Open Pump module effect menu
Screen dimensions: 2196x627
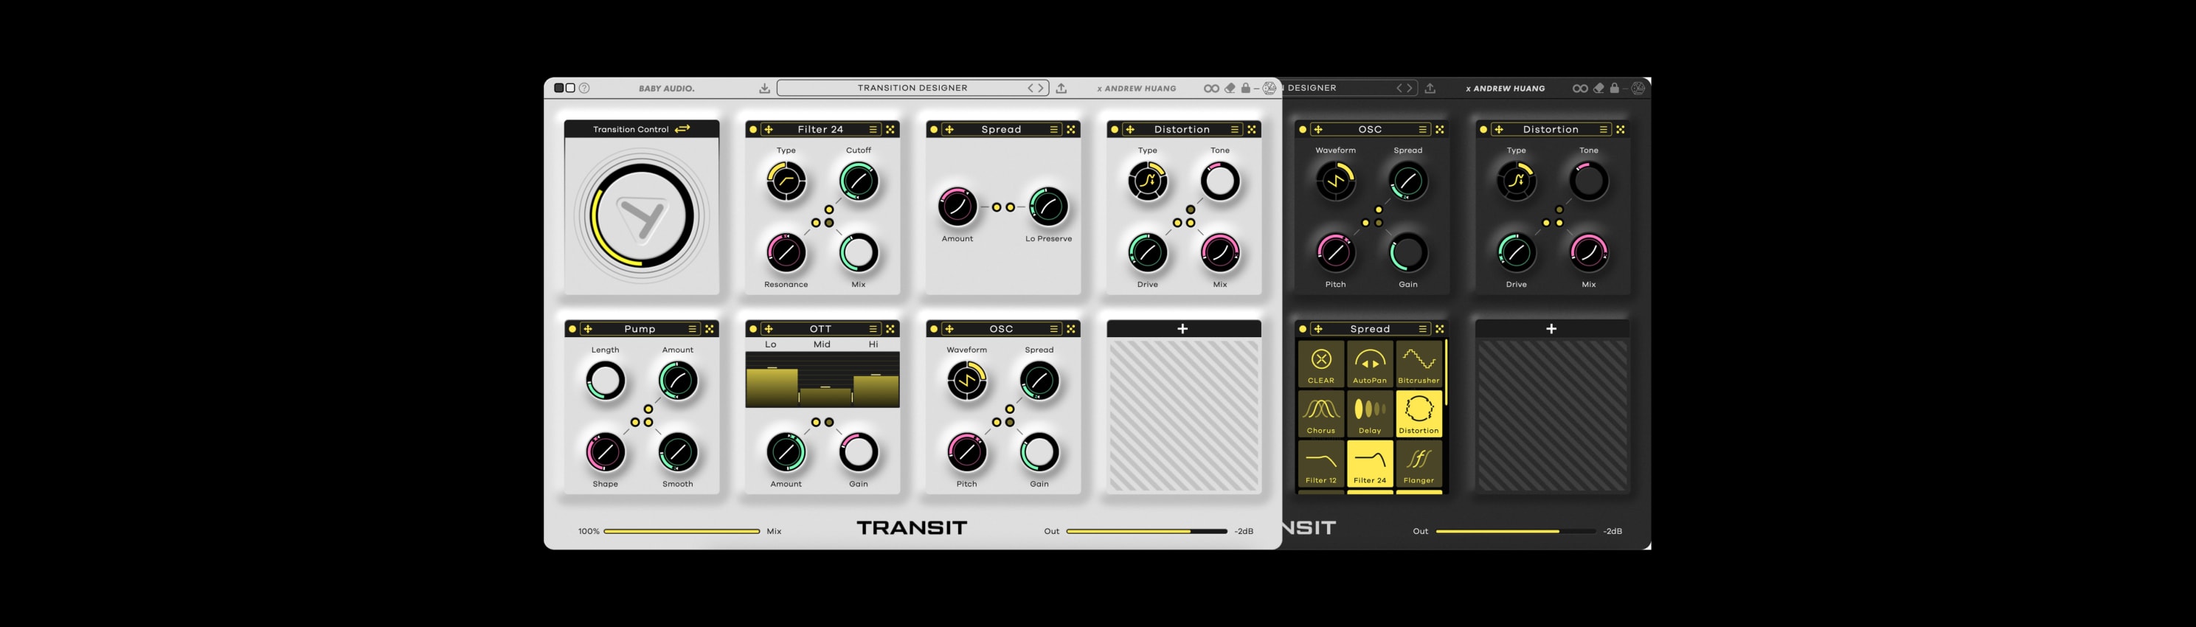tap(693, 329)
